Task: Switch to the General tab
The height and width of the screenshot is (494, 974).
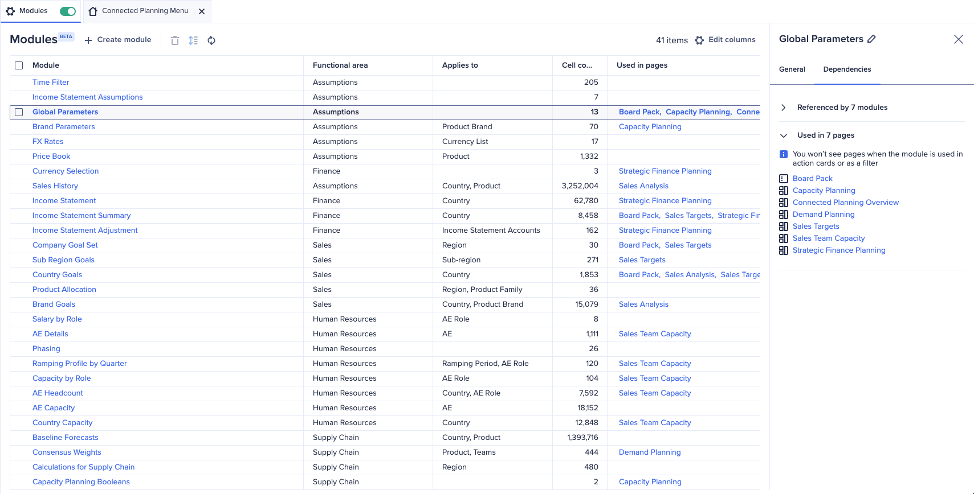Action: click(x=792, y=69)
